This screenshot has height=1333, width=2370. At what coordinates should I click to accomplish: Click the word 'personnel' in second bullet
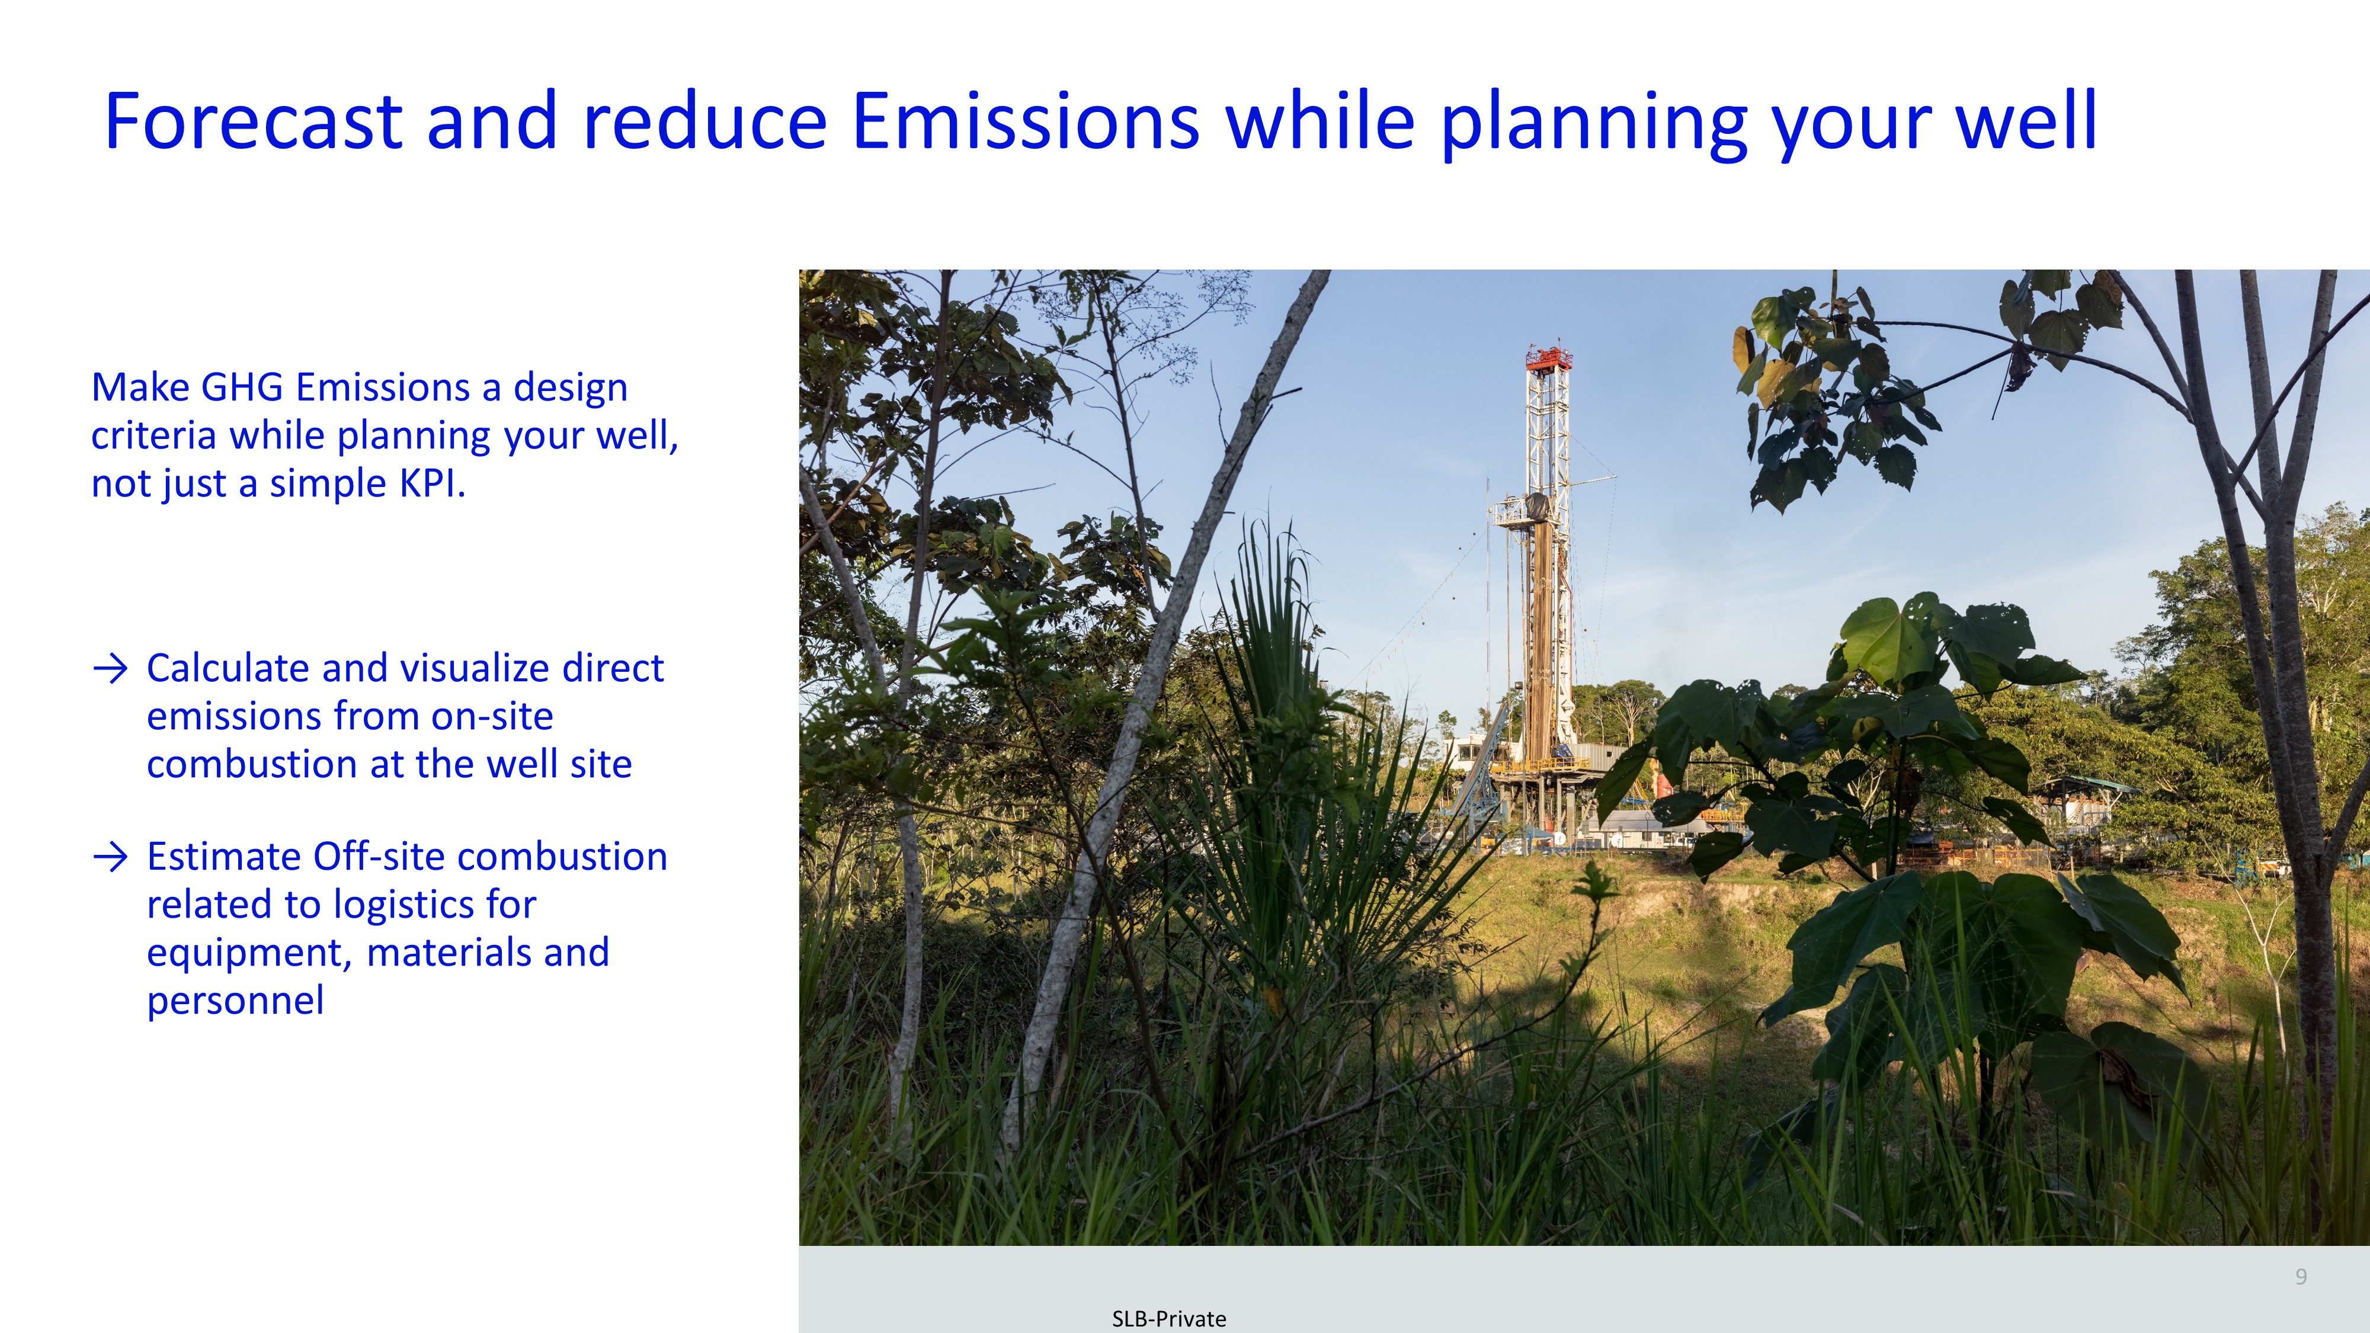[x=236, y=1001]
